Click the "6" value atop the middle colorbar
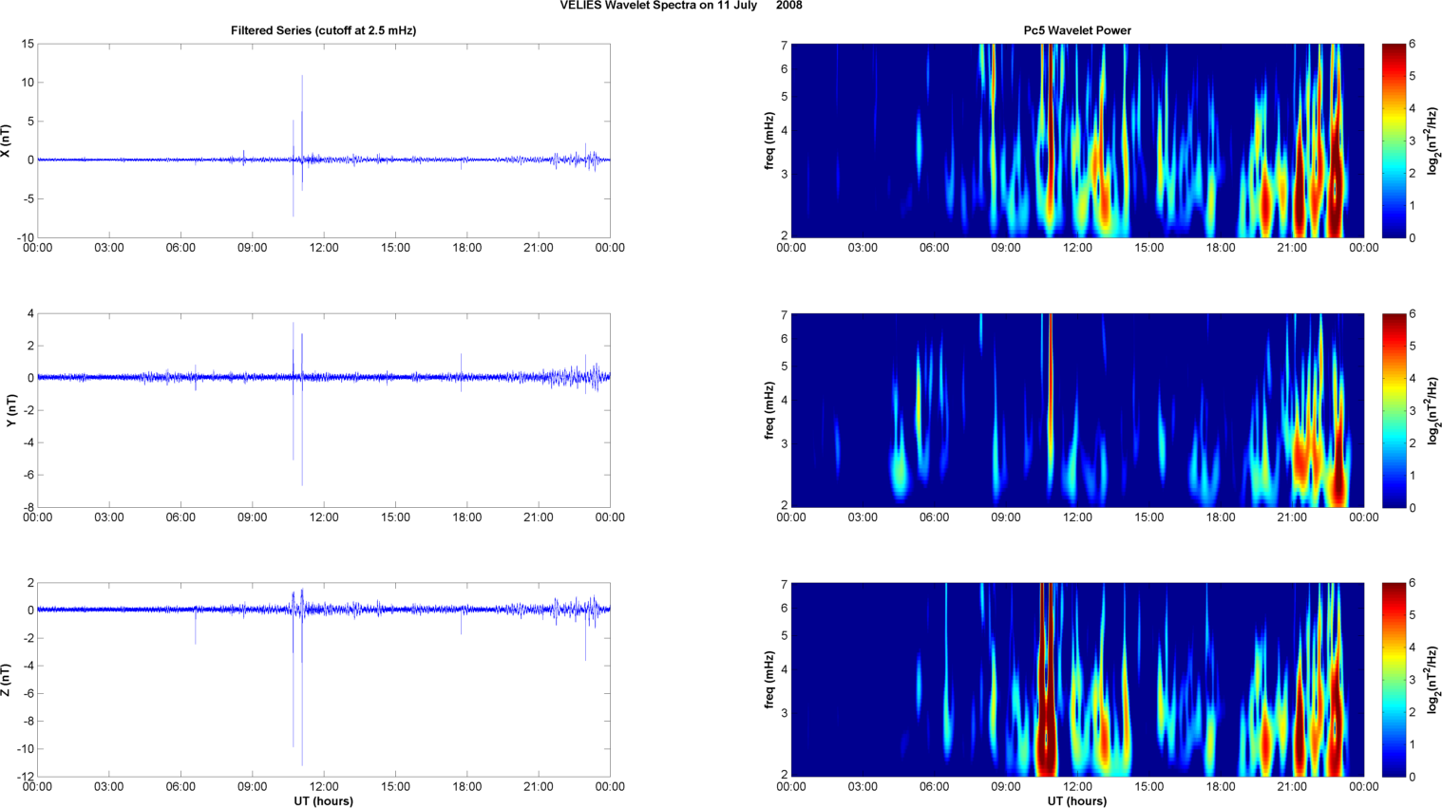The height and width of the screenshot is (808, 1442). pyautogui.click(x=1413, y=314)
